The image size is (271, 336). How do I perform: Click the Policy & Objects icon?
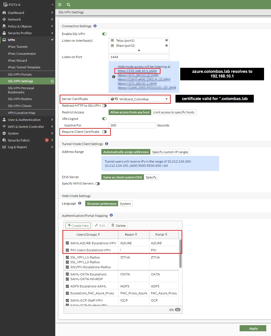point(4,26)
